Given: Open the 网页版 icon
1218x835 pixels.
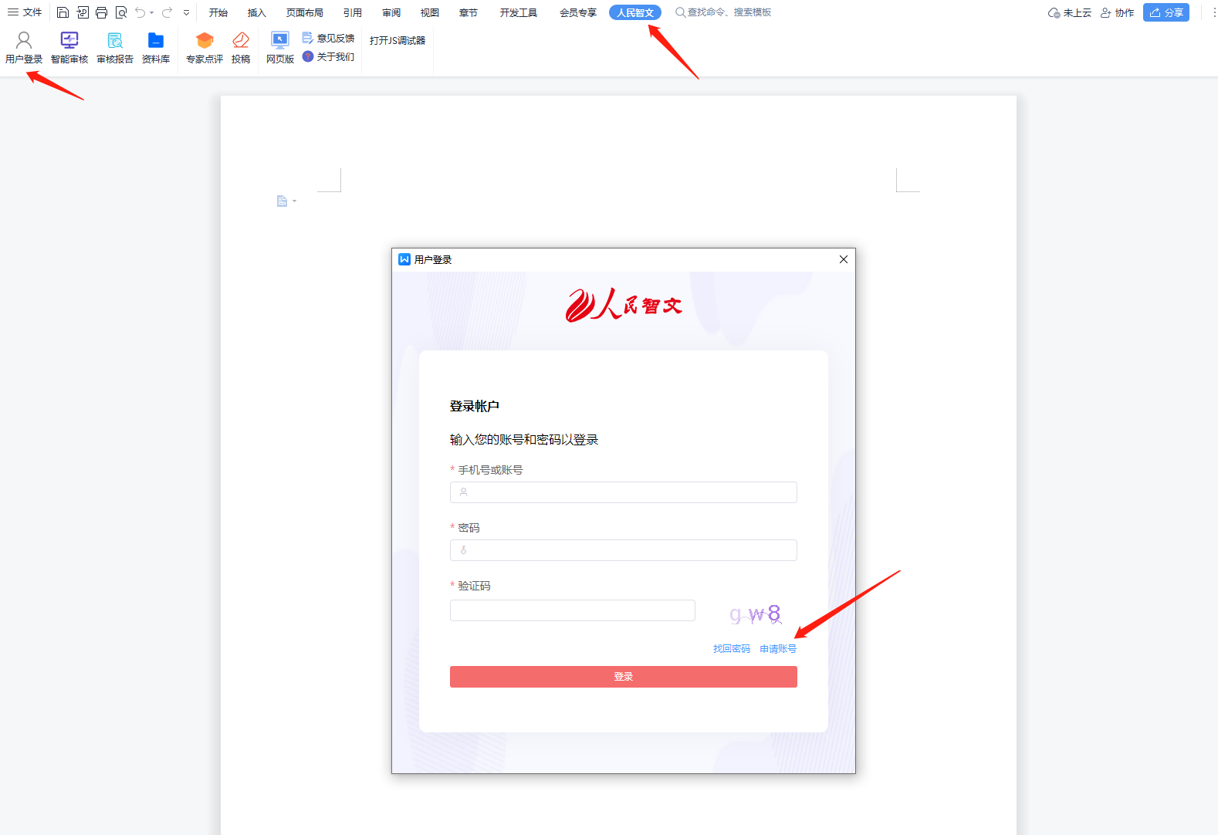Looking at the screenshot, I should pos(280,48).
